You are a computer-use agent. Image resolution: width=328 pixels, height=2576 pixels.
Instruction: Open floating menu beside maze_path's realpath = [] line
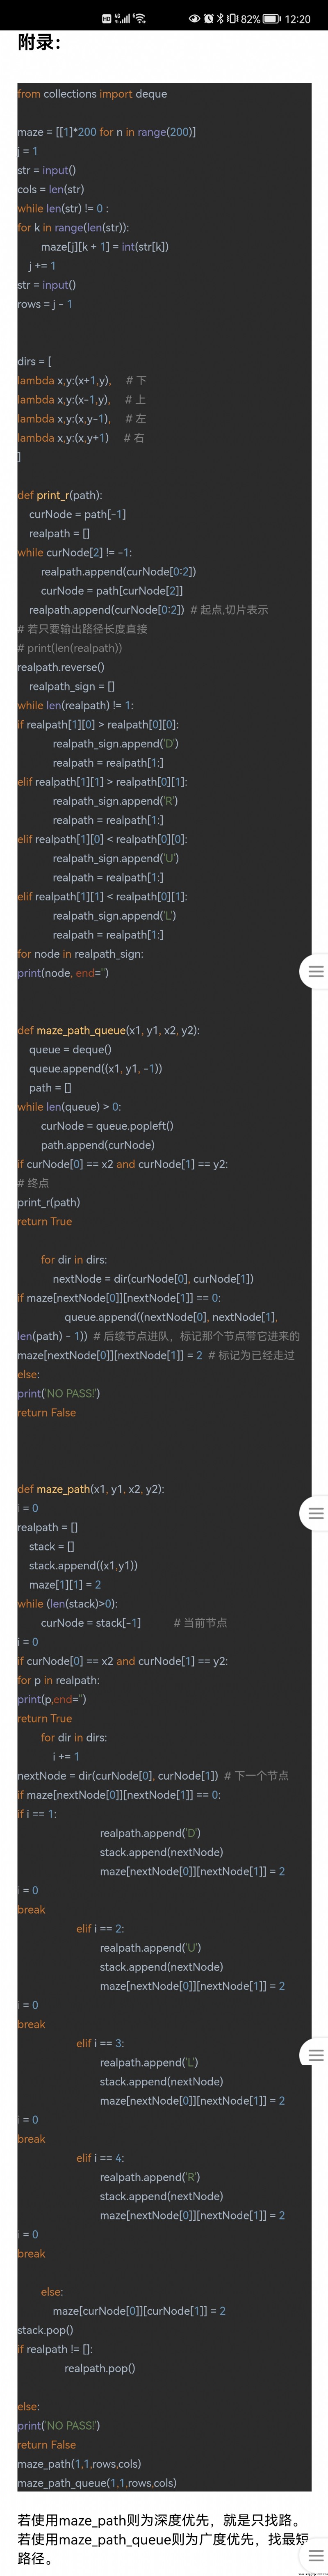click(x=314, y=1513)
